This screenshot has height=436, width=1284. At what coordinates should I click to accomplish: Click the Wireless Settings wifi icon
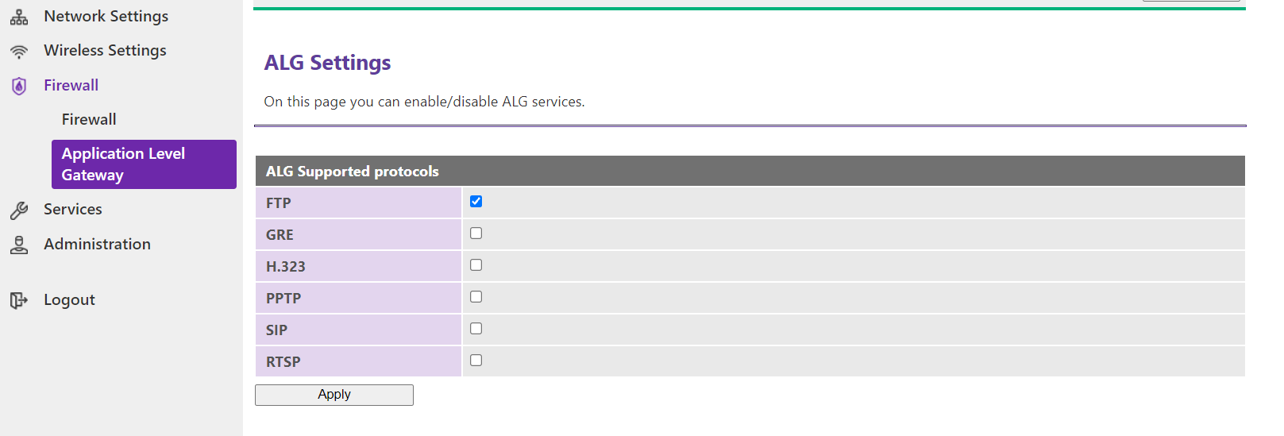tap(19, 52)
